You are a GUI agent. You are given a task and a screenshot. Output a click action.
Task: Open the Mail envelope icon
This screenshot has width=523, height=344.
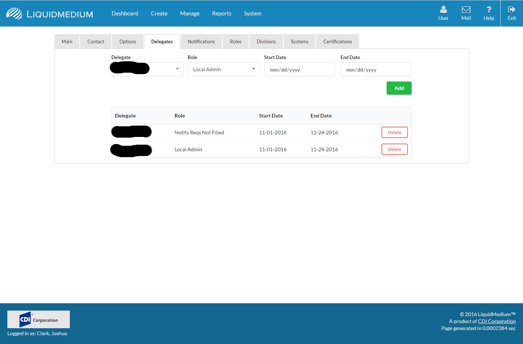click(x=466, y=10)
